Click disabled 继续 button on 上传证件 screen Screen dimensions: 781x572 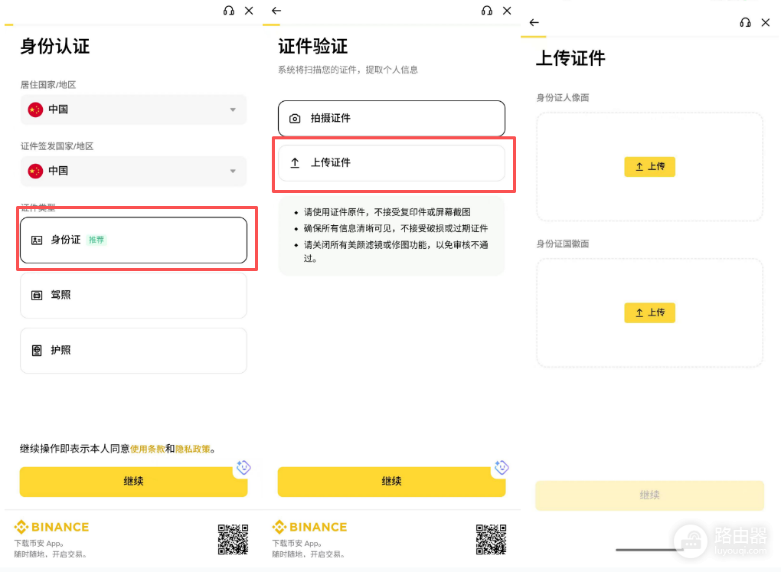(x=649, y=495)
